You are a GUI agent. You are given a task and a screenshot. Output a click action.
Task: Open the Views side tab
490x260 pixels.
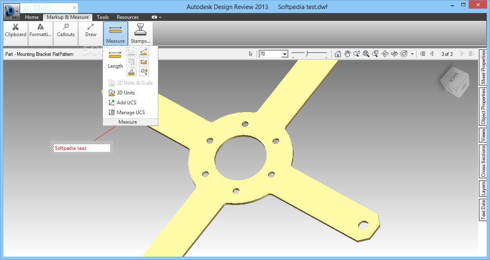[x=483, y=135]
